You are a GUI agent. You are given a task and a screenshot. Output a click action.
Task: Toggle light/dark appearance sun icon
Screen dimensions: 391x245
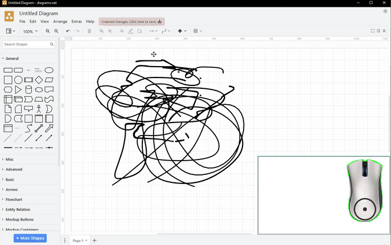click(385, 11)
